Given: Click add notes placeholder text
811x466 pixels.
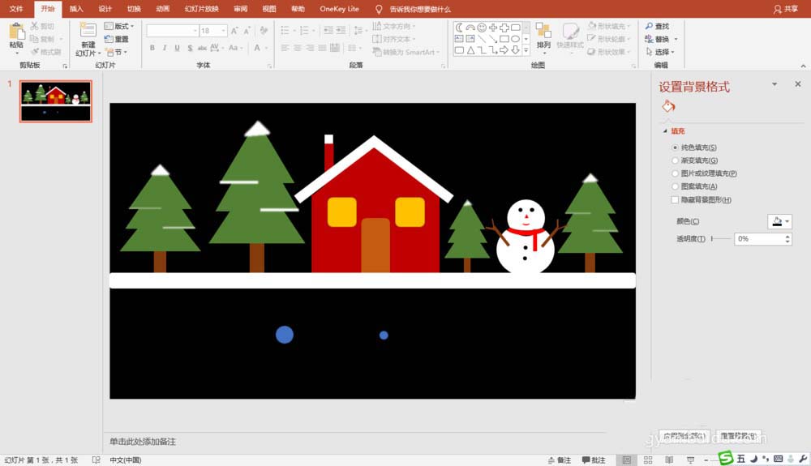Looking at the screenshot, I should point(143,442).
